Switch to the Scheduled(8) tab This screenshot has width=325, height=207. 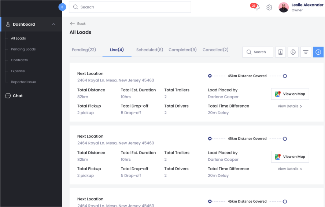[x=149, y=50]
